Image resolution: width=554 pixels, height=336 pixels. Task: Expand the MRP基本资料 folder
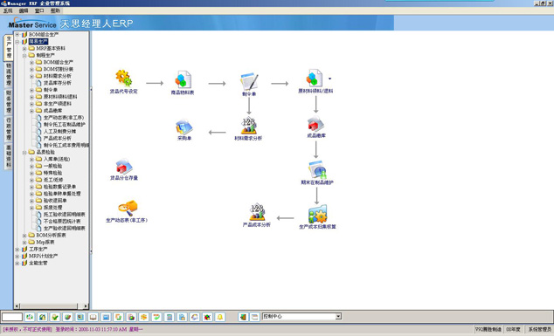point(24,48)
